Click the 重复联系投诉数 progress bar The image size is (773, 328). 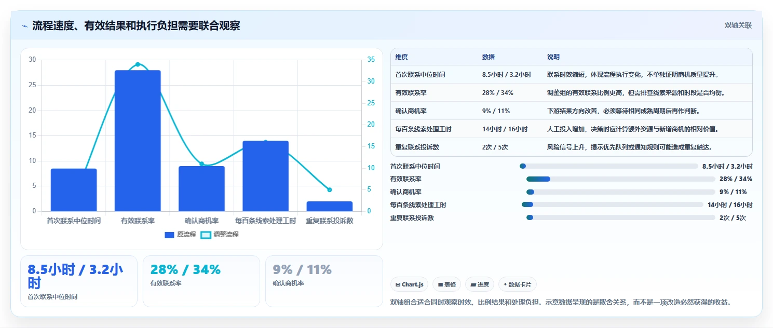(621, 218)
